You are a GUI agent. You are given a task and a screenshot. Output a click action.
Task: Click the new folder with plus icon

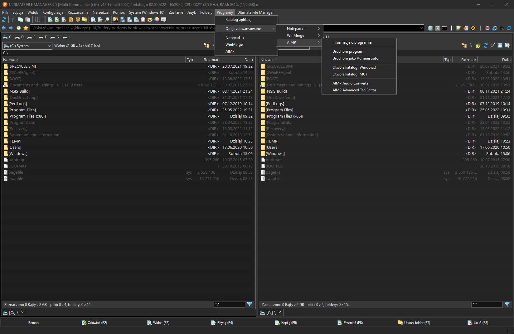85,20
